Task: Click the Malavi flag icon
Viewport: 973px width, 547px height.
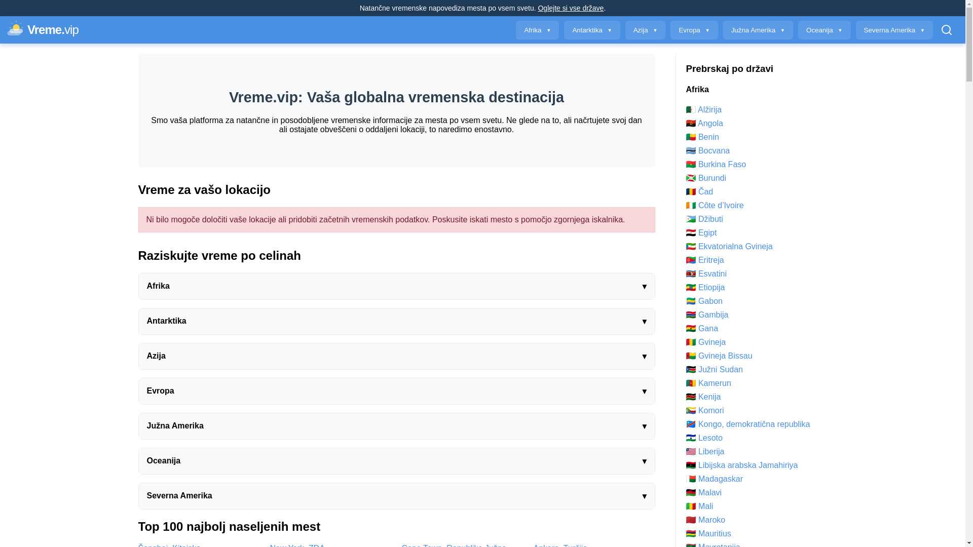Action: 691,493
